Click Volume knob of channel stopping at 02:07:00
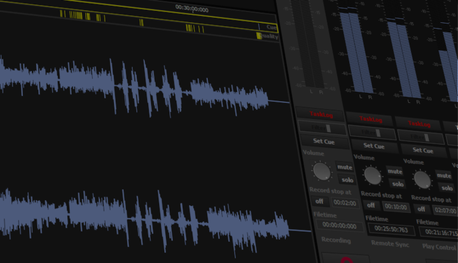The image size is (458, 263). click(x=422, y=180)
